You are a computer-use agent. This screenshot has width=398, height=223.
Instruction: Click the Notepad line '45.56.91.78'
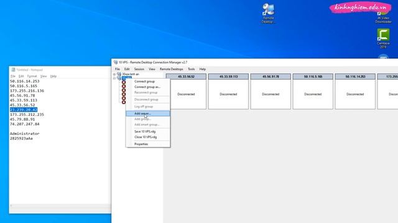pos(22,95)
